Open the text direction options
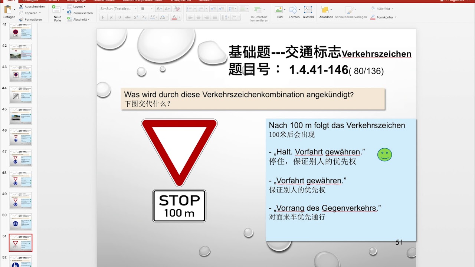This screenshot has width=475, height=267. click(225, 17)
